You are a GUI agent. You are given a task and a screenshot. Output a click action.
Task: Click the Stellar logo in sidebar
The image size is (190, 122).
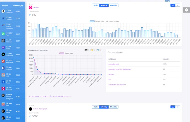[3, 111]
